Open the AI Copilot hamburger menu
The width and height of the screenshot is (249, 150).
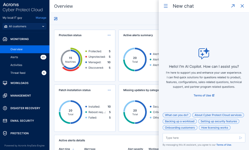click(166, 6)
